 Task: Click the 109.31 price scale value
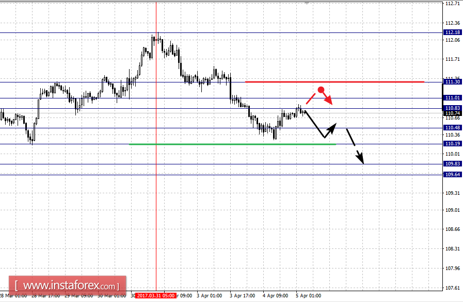(452, 193)
